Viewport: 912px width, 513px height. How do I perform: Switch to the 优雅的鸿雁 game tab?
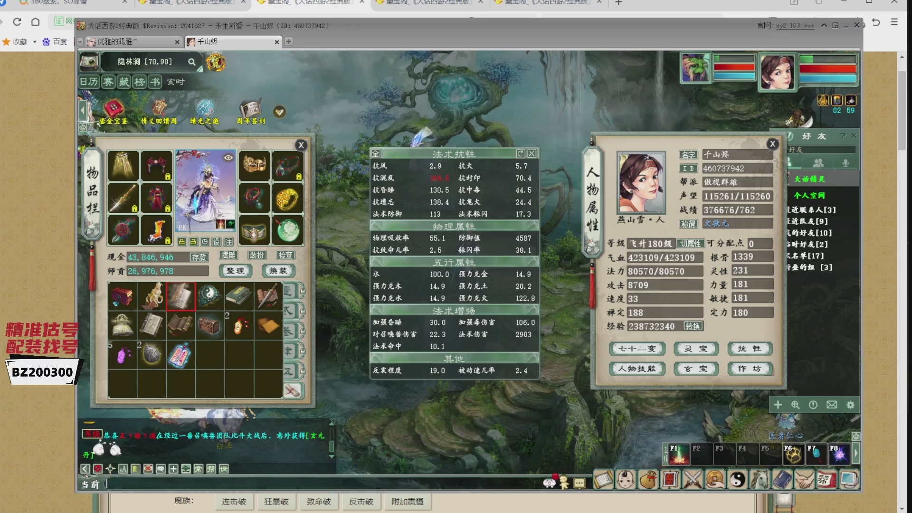coord(129,42)
